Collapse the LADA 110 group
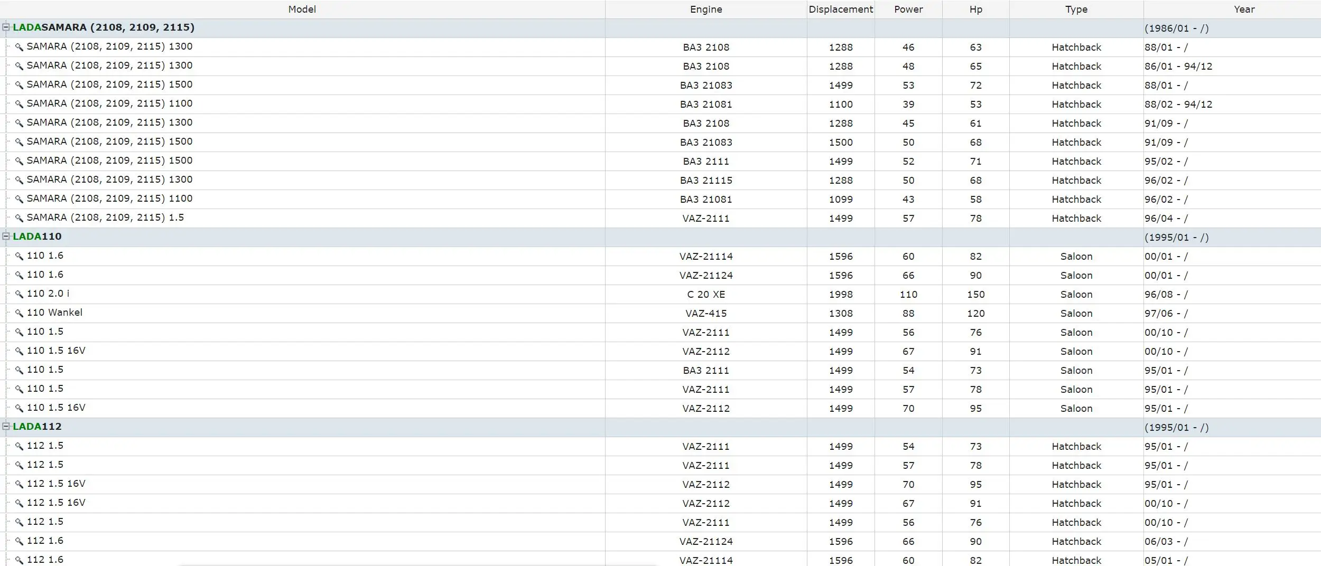The image size is (1321, 566). click(x=6, y=236)
